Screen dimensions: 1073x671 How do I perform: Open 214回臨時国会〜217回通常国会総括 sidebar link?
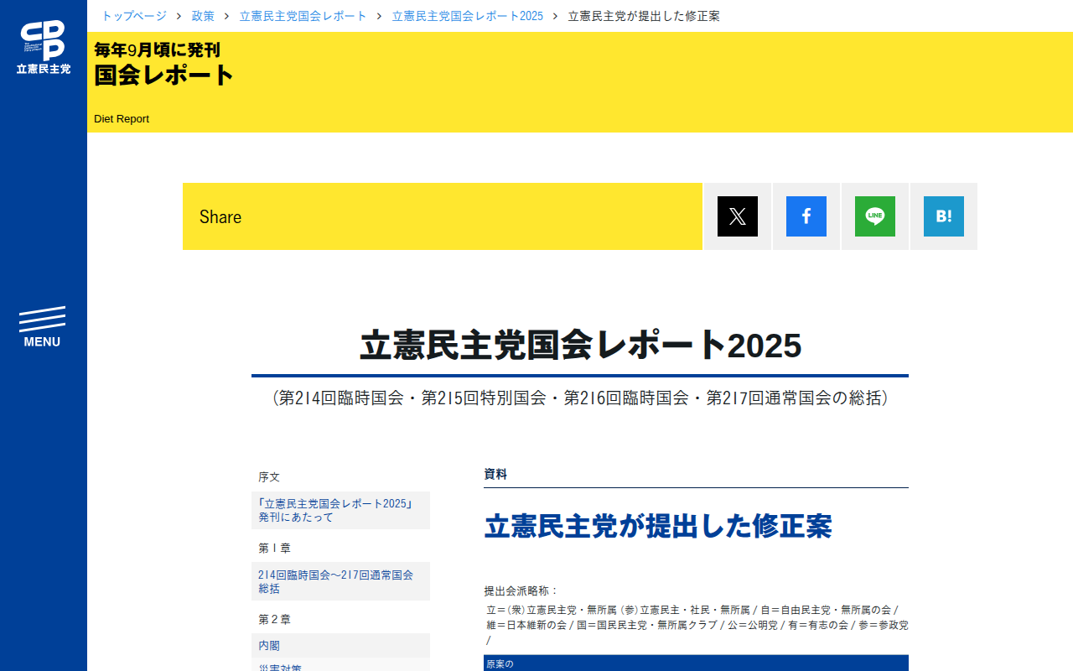click(x=340, y=581)
